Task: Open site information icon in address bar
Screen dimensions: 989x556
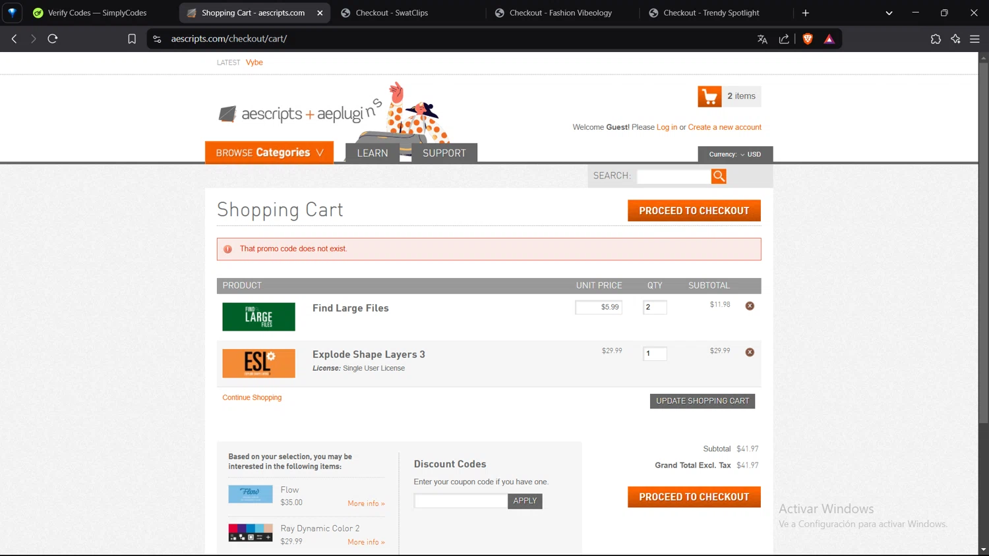Action: (157, 39)
